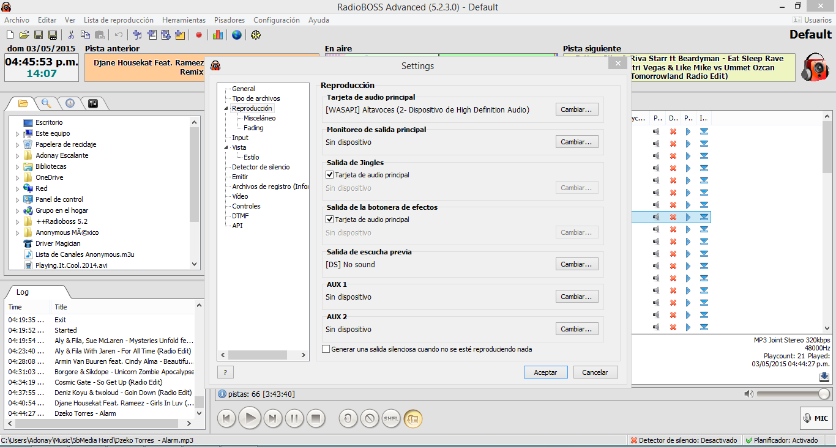
Task: Click the Copy toolbar icon
Action: [85, 35]
